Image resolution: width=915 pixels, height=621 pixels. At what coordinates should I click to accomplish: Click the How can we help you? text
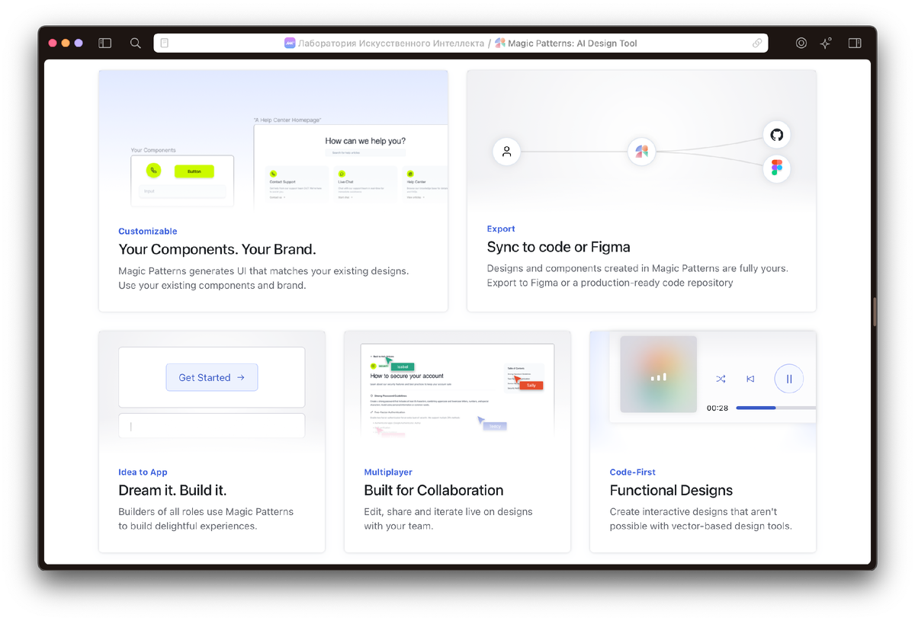tap(365, 141)
